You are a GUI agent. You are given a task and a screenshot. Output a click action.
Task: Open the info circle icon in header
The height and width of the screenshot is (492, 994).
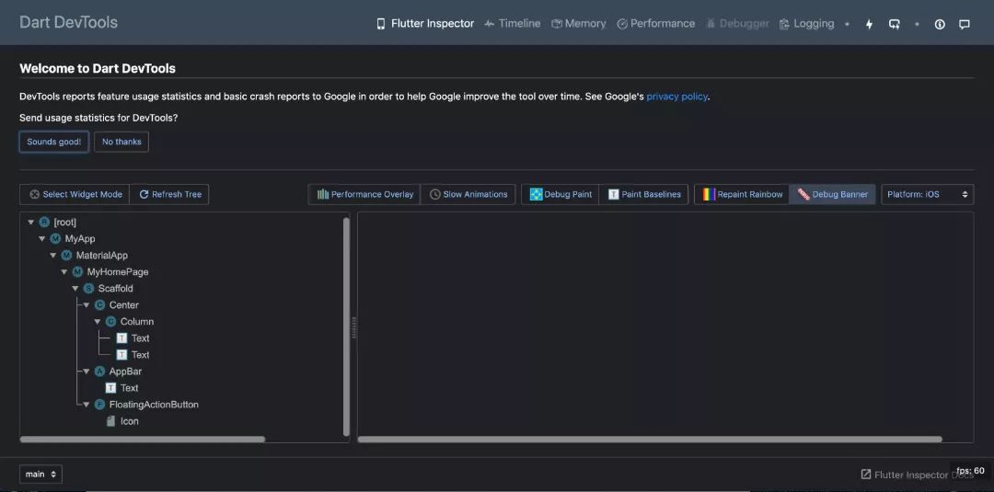pos(940,24)
